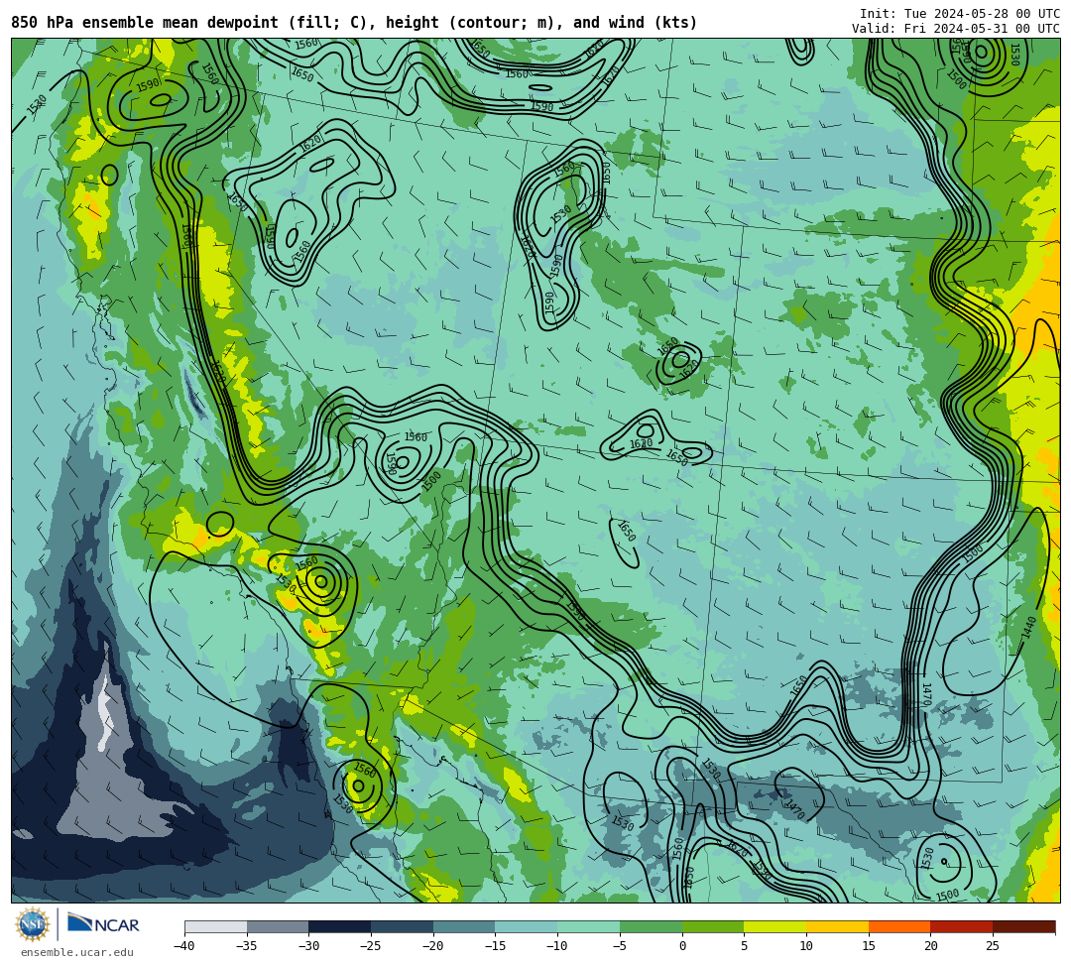Open the ensemble.ucar.edu link text
1071x965 pixels.
(77, 952)
